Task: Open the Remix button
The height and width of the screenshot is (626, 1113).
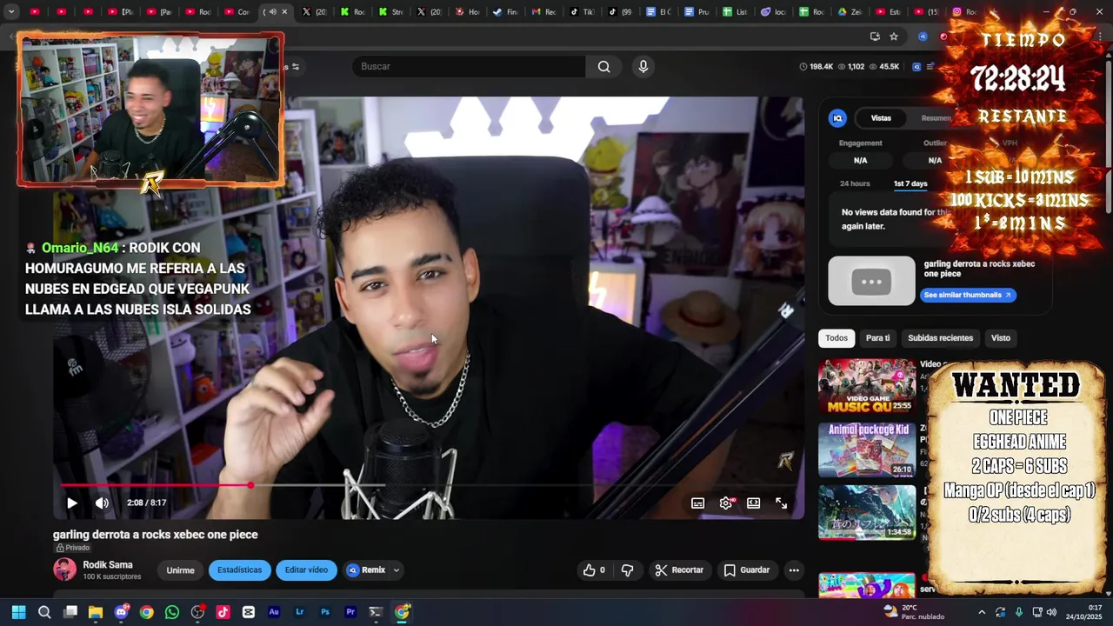Action: (x=366, y=570)
